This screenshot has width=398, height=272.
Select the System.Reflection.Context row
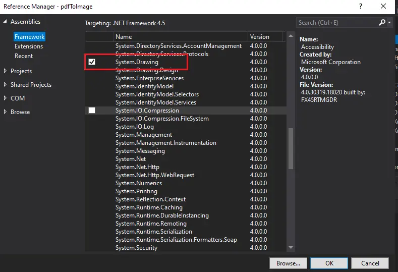(x=186, y=199)
